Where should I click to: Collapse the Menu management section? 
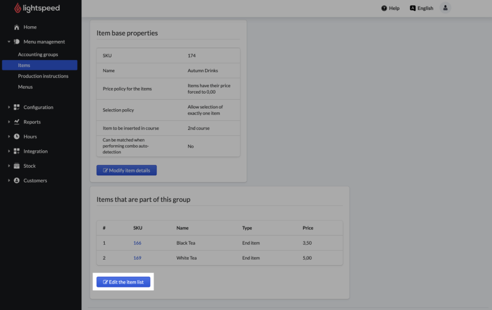click(x=9, y=42)
